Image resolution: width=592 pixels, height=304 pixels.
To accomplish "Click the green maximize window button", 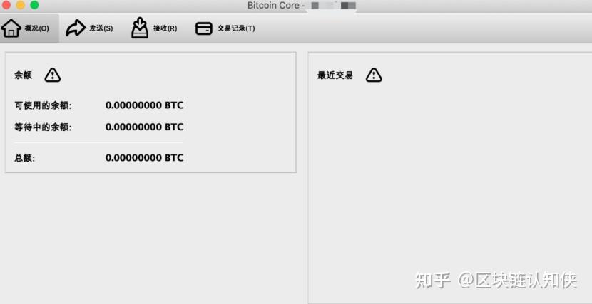I will coord(34,5).
